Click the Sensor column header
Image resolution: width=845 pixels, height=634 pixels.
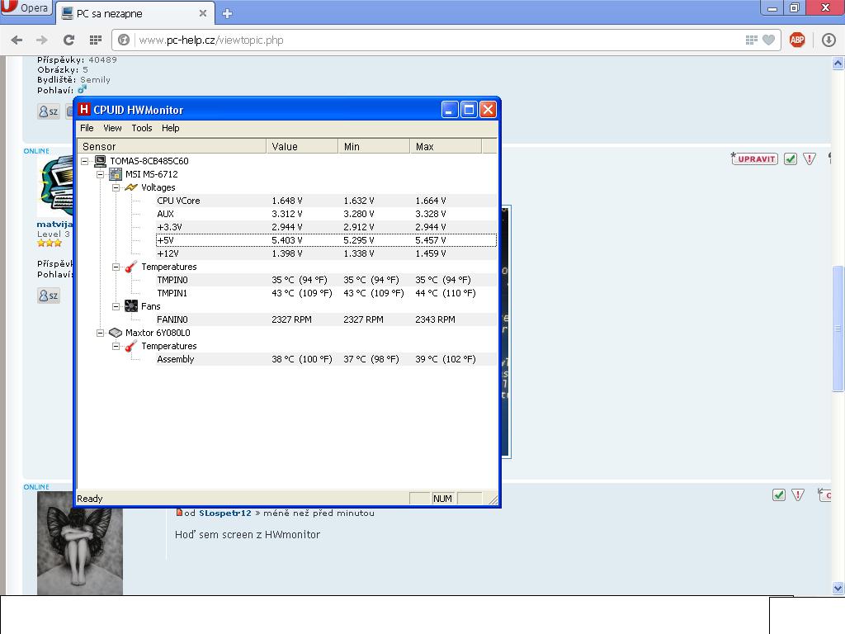click(x=172, y=146)
